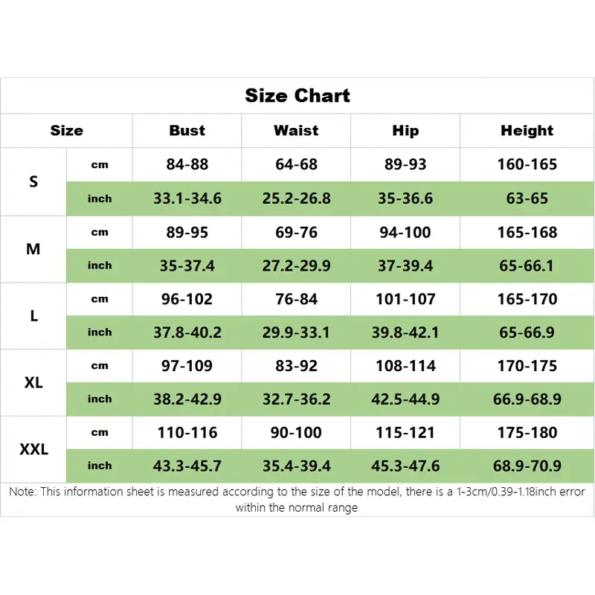
Task: Click the 43.3-45.7 bust inch cell
Action: coord(187,466)
